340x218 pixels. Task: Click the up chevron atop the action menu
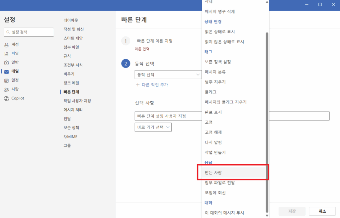tap(266, 3)
